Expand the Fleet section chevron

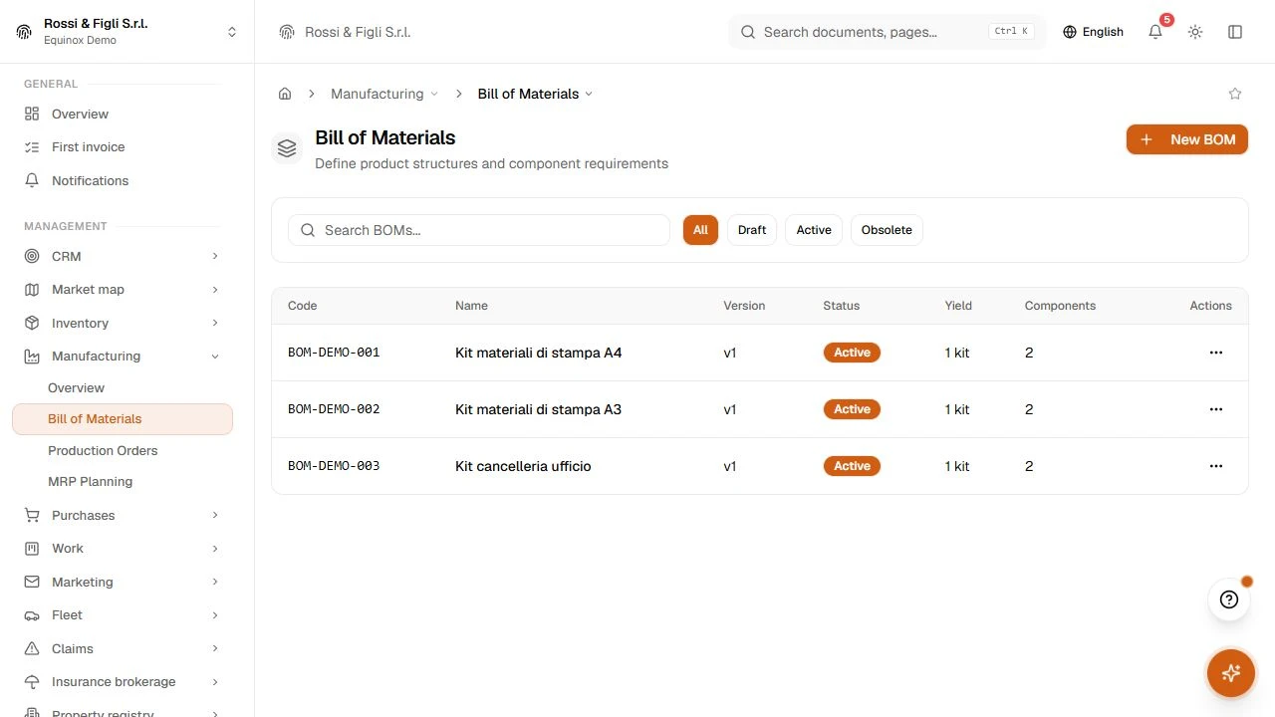click(215, 615)
